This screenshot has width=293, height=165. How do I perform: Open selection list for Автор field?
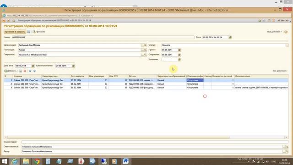284,152
